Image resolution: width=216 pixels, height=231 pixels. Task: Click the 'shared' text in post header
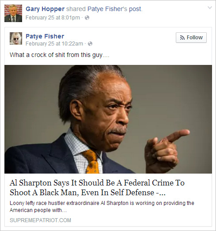coord(76,9)
